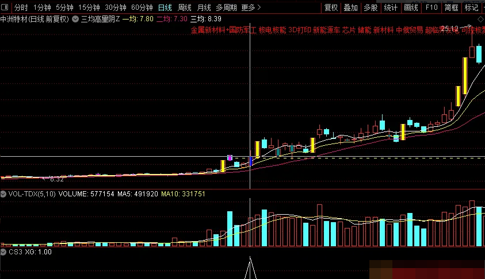Screen dimensions: 485x279
Task: Click the 标记 mark button
Action: 471,7
